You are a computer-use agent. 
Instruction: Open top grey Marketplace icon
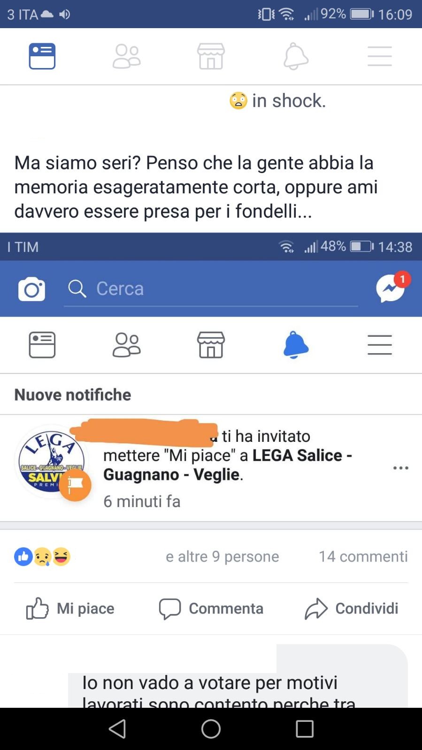[211, 56]
